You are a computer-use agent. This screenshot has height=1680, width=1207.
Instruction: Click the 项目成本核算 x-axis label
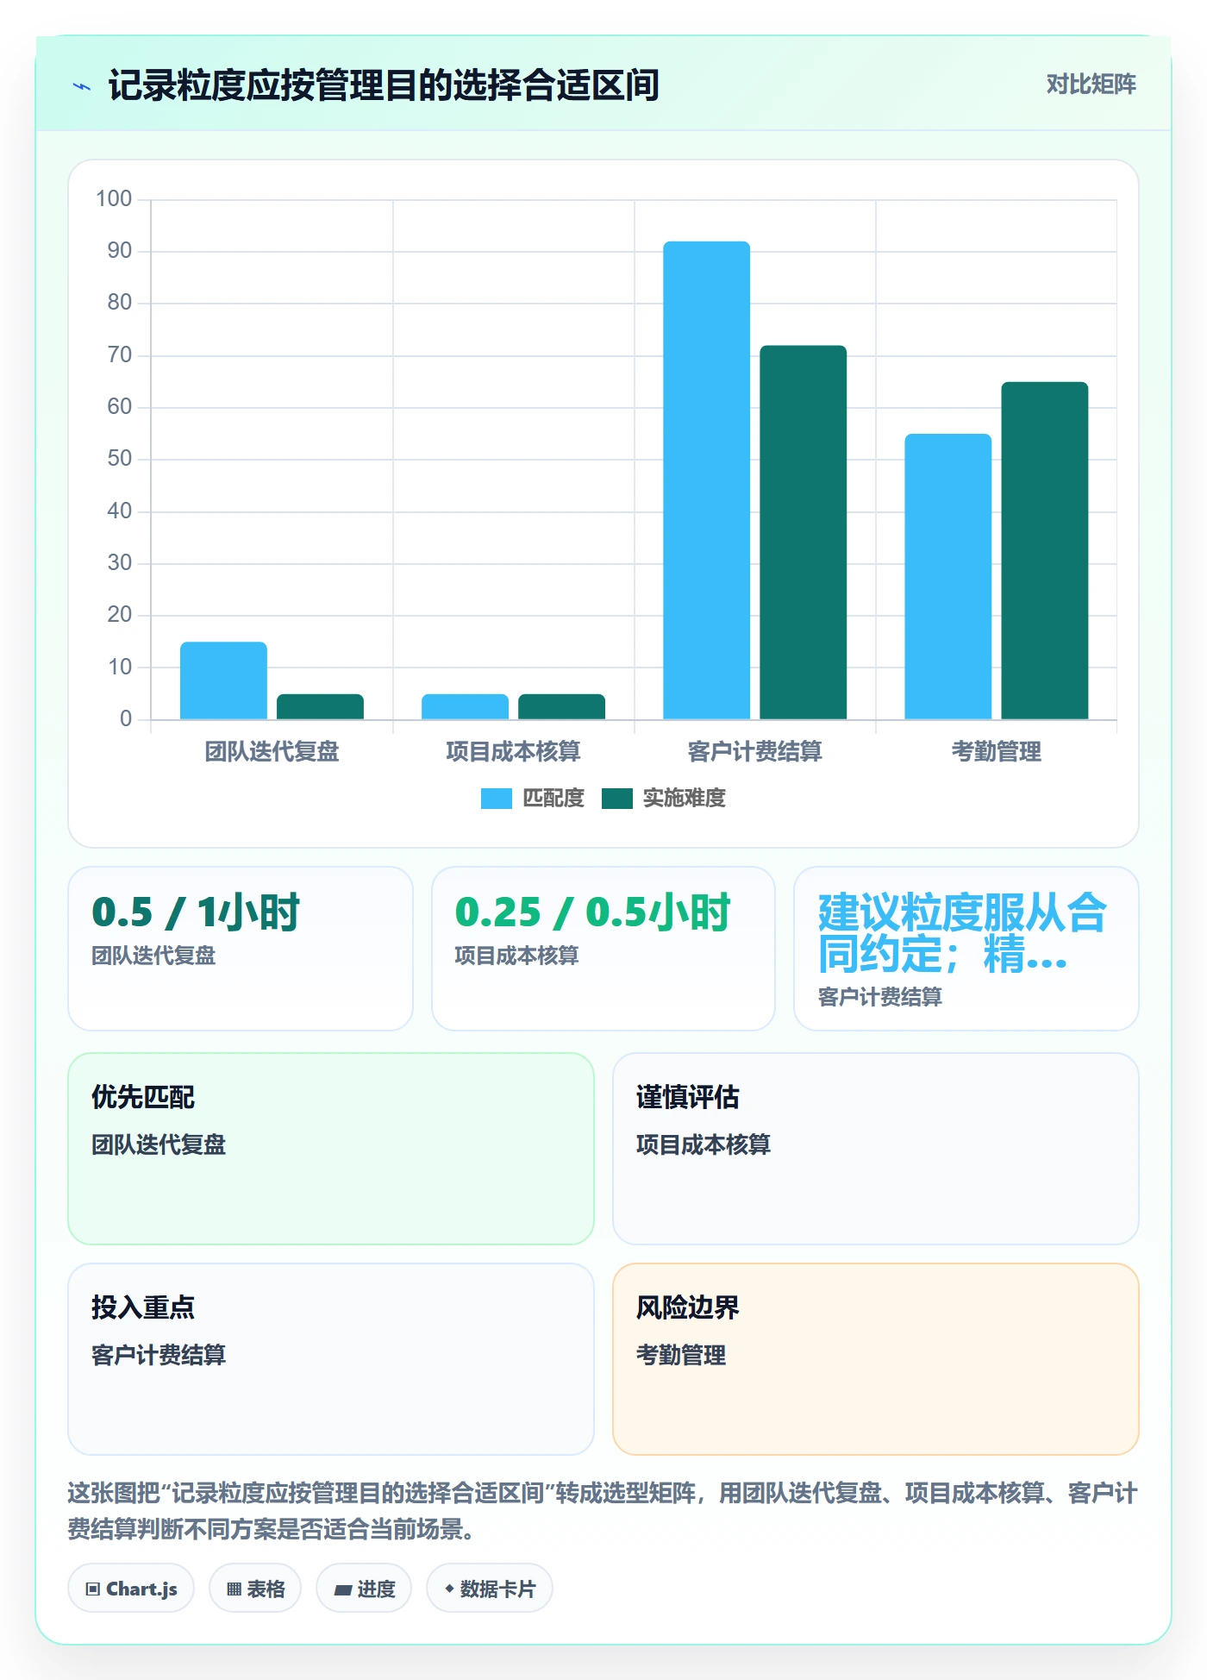coord(513,752)
